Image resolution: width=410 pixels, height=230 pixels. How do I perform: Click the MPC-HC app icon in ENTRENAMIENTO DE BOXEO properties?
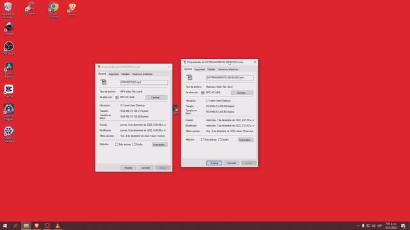coord(202,93)
